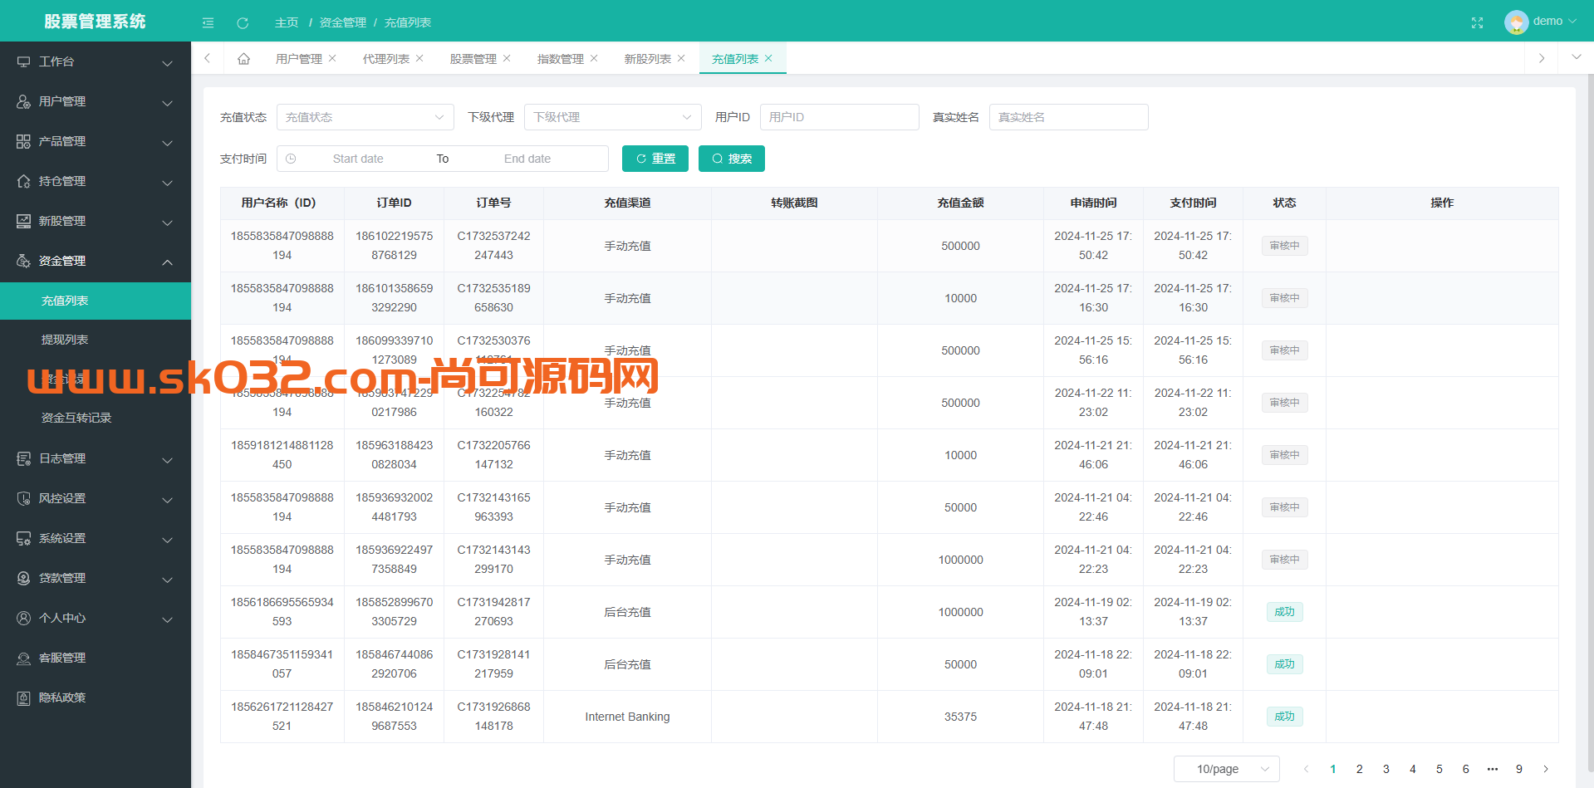This screenshot has width=1594, height=788.
Task: Switch to the 用户管理 tab
Action: click(299, 59)
